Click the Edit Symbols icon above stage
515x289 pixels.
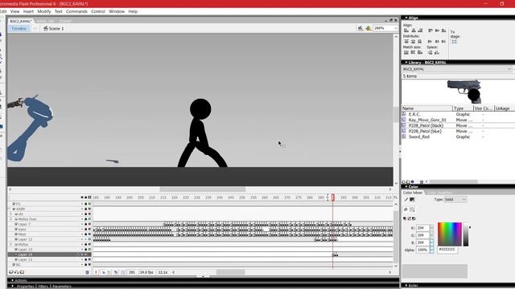point(369,29)
